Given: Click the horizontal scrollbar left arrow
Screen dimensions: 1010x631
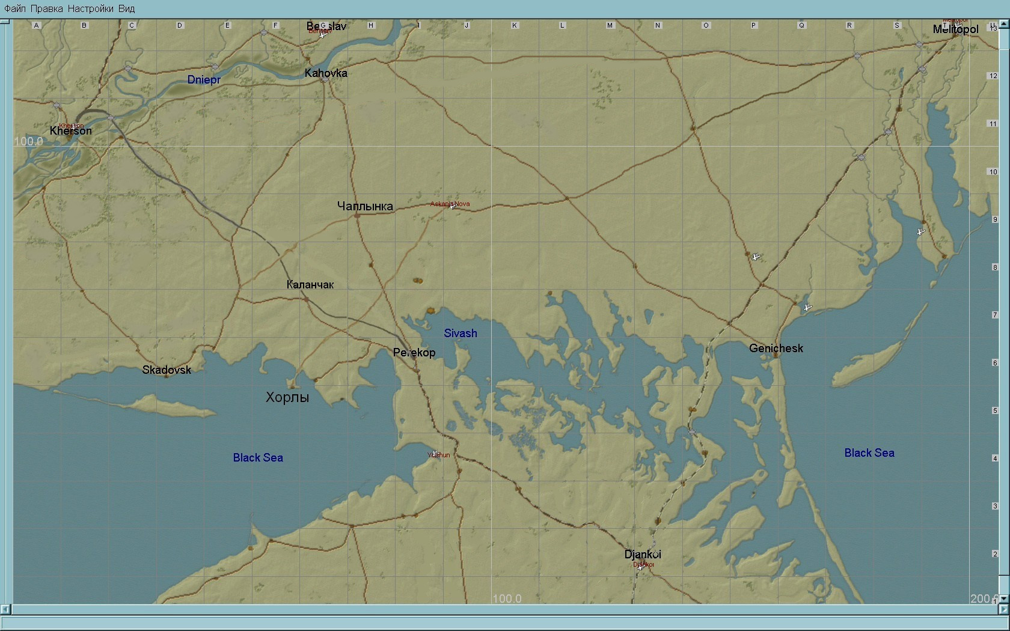Looking at the screenshot, I should (5, 609).
